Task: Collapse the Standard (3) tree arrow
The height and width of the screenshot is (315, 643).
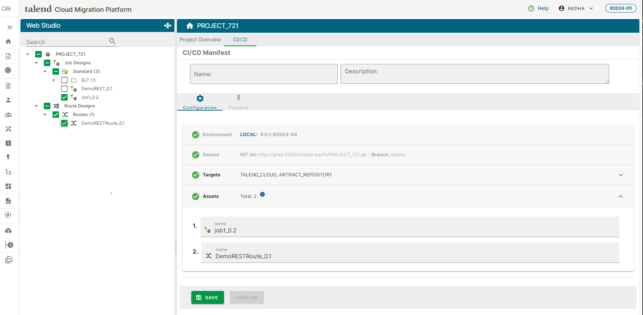Action: coord(45,71)
